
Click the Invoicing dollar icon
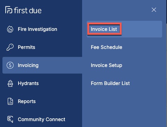tap(10, 65)
